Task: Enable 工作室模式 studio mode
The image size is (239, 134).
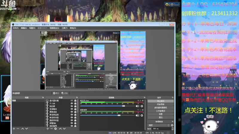Action: [x=160, y=111]
